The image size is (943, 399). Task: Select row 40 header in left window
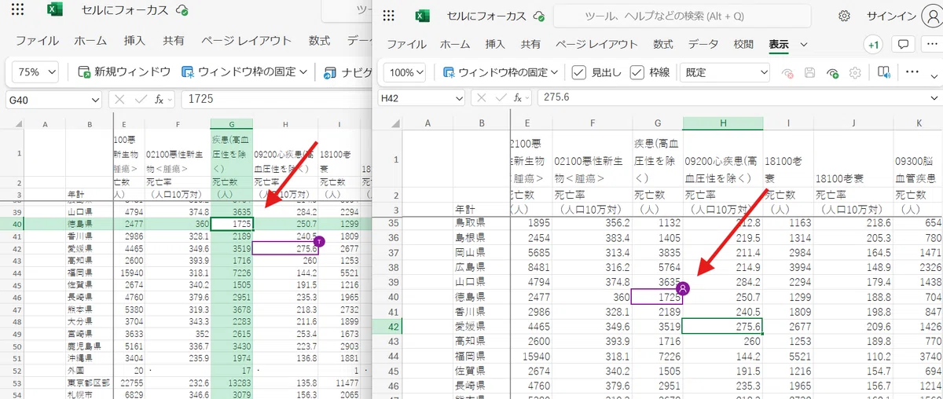click(12, 224)
